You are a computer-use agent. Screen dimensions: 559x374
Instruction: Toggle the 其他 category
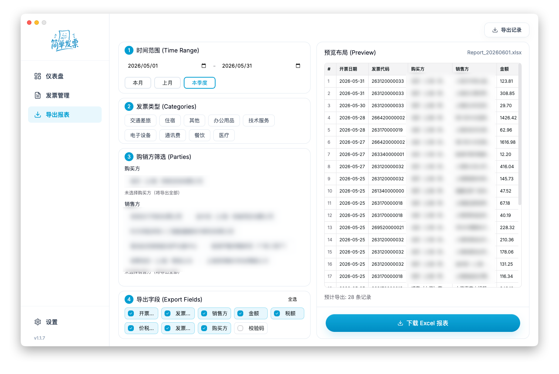pyautogui.click(x=194, y=120)
